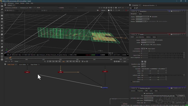Toggle MergeGeo1 cast shadow checkbox

pyautogui.click(x=148, y=21)
